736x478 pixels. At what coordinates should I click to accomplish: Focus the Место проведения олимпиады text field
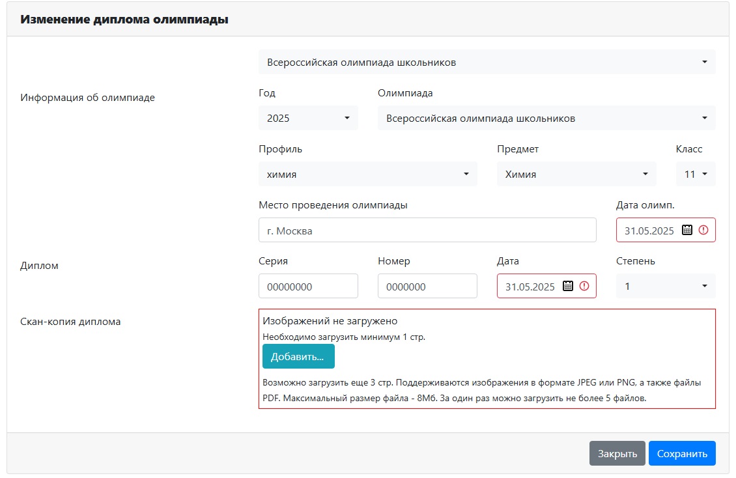click(427, 231)
